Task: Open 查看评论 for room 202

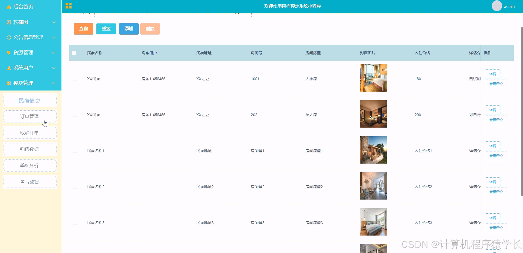Action: pos(496,120)
